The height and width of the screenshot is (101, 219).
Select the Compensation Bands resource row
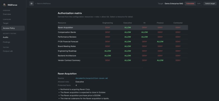point(123,32)
